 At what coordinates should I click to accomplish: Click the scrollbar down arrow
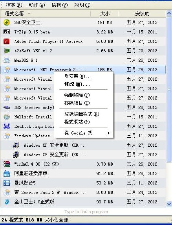point(169,204)
